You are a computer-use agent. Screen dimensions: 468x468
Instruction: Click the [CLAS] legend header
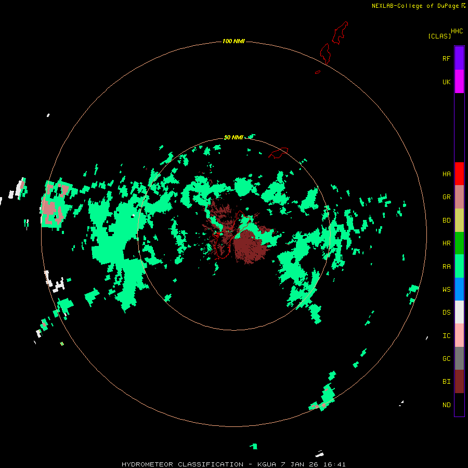tap(439, 36)
